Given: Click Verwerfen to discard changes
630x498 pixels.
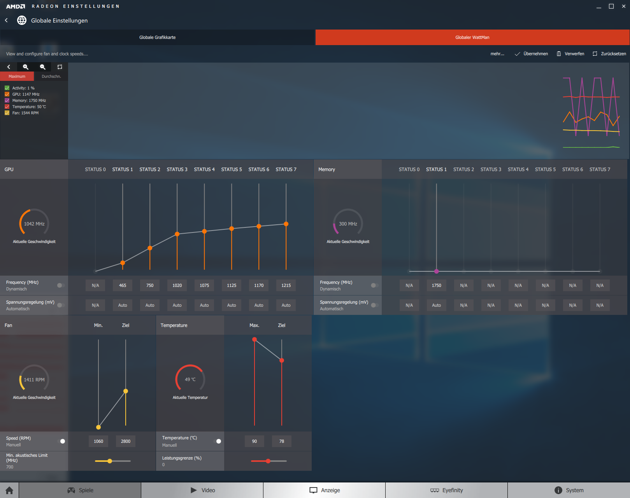Looking at the screenshot, I should 570,54.
